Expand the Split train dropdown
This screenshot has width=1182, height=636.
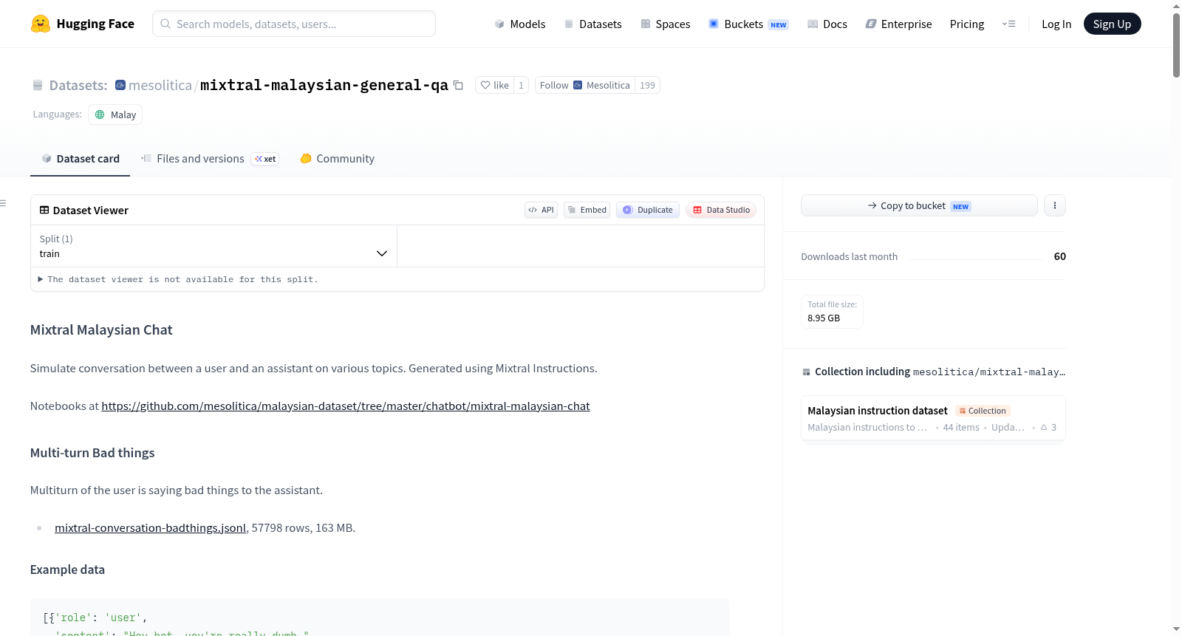coord(213,246)
